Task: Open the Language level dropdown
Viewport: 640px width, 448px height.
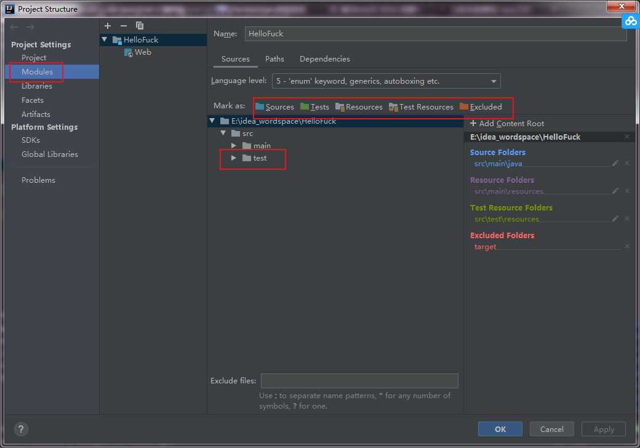Action: tap(386, 81)
